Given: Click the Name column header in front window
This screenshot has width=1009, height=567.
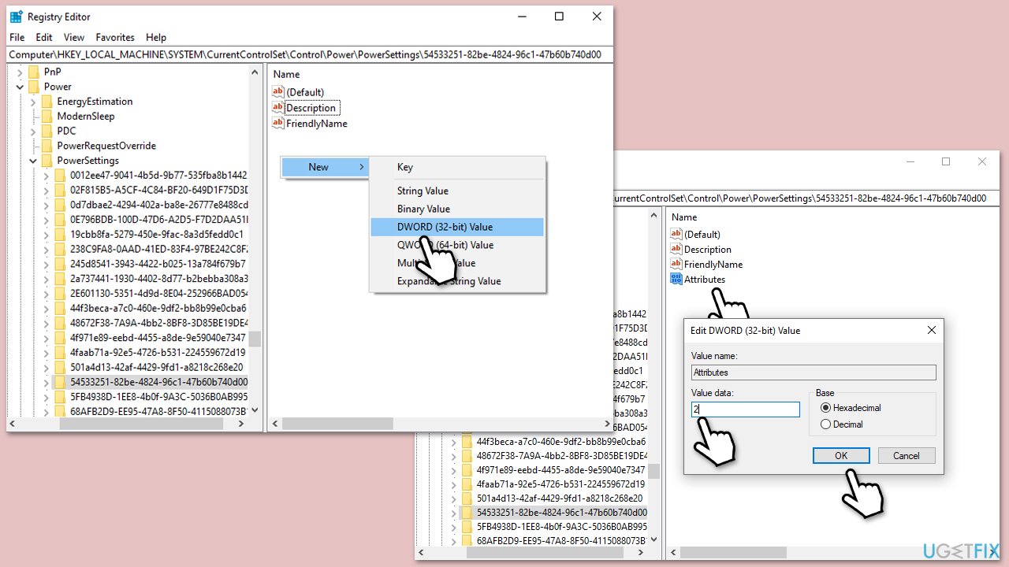Looking at the screenshot, I should point(286,74).
